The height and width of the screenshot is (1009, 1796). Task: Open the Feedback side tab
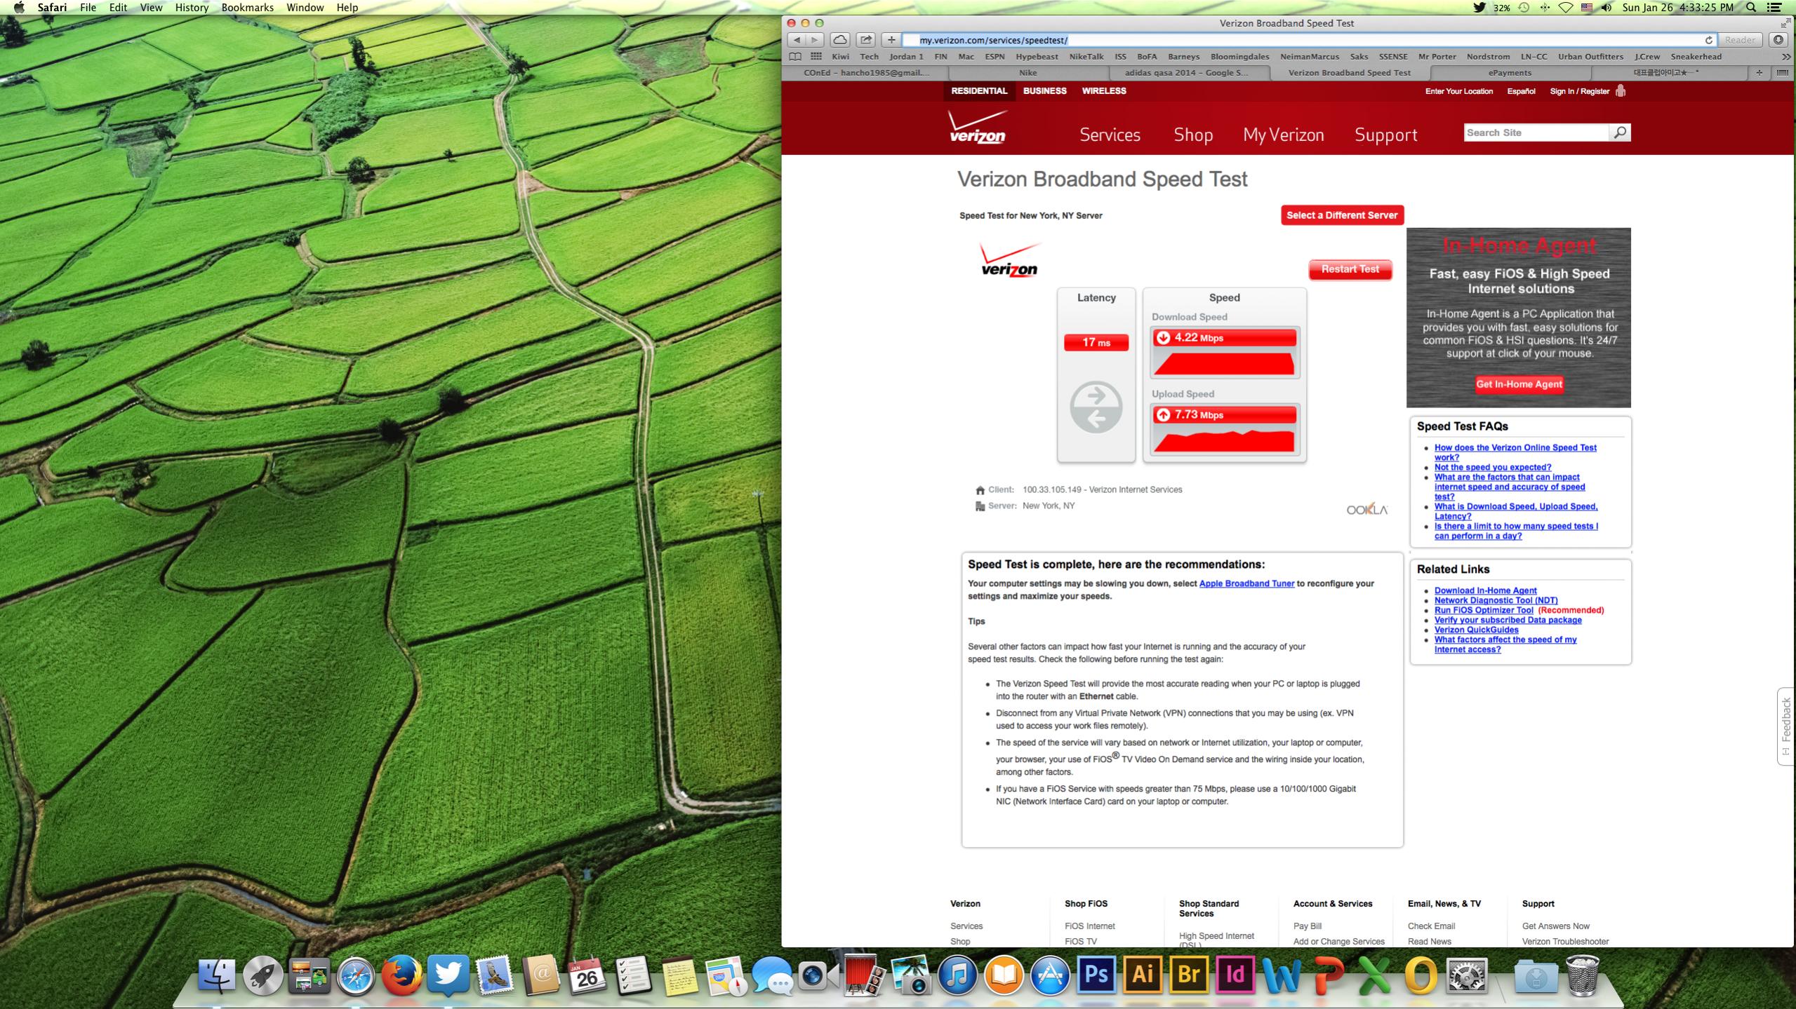(1786, 726)
